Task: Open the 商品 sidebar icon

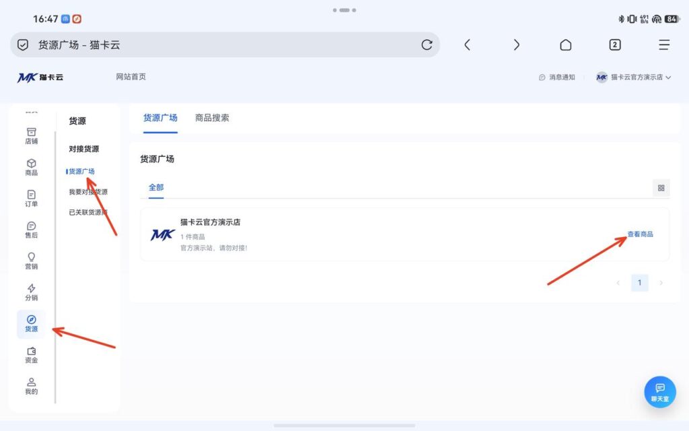Action: tap(31, 167)
